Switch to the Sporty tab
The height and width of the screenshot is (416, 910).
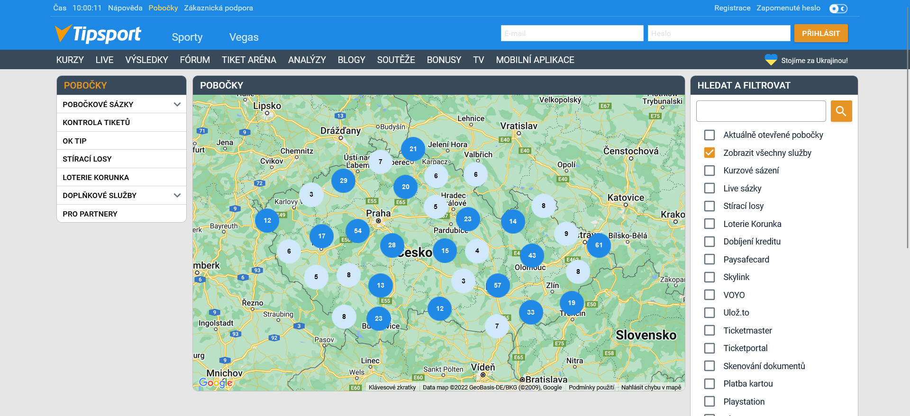pos(187,37)
